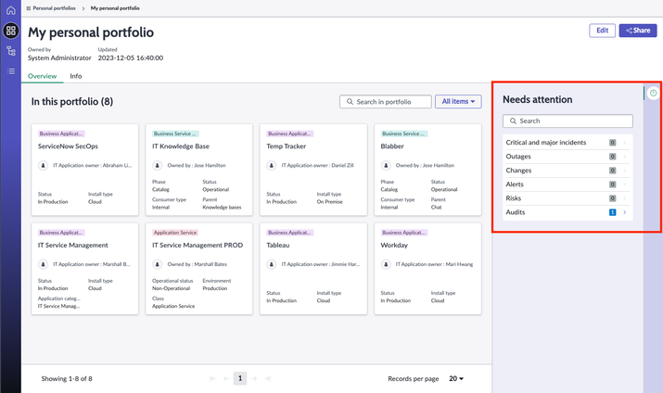The width and height of the screenshot is (663, 393).
Task: Click Non-Operational status on PROD card
Action: click(171, 288)
